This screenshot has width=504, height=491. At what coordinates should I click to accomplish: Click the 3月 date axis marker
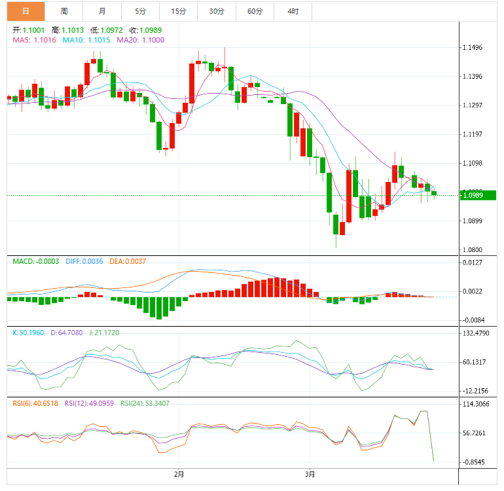point(310,474)
